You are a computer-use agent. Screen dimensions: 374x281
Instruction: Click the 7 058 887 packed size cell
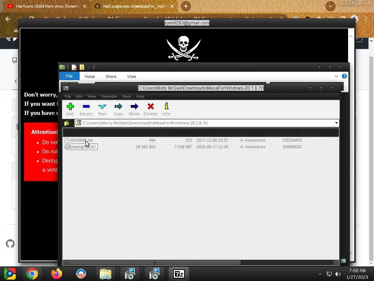tap(183, 147)
